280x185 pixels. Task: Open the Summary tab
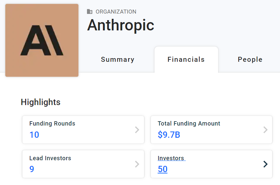118,59
